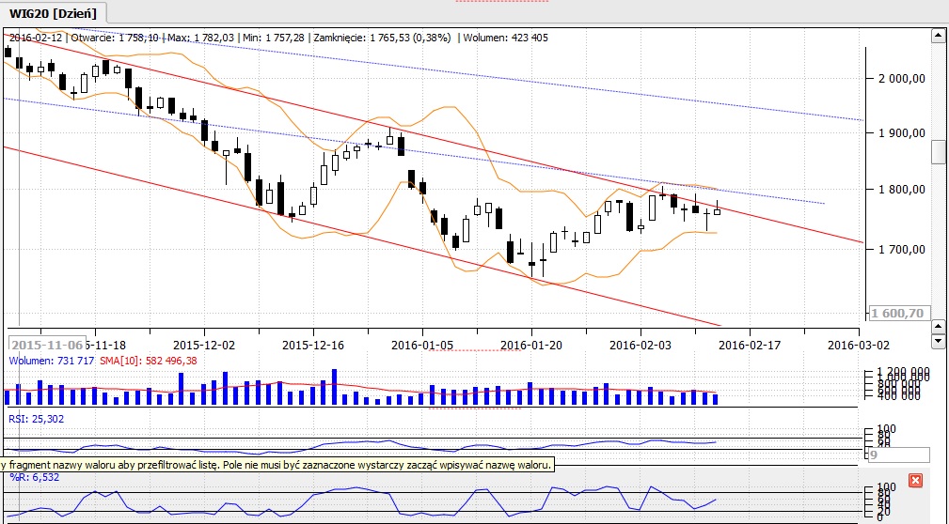Screen dimensions: 949x524
Task: Click the 2015-11-06 date cursor label
Action: [x=47, y=345]
